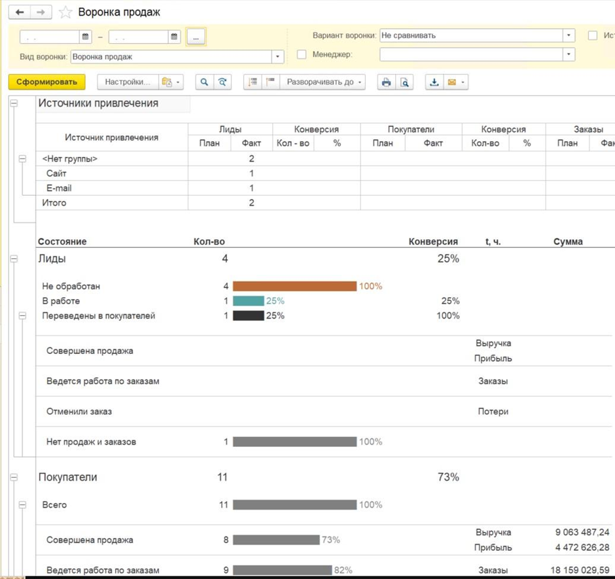Open the Вариант воронки dropdown

coord(569,35)
